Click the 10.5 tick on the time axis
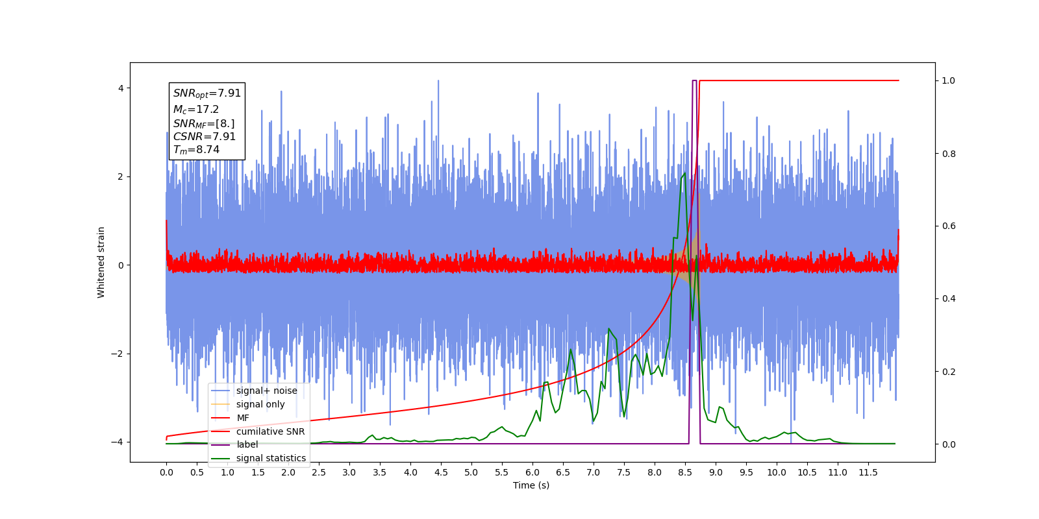This screenshot has width=1039, height=519. click(807, 472)
